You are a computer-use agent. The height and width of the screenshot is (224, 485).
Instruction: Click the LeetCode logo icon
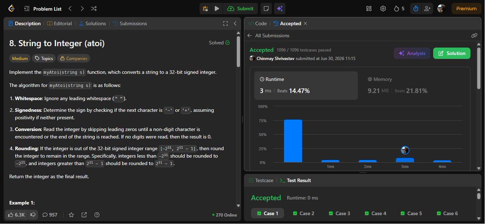[x=12, y=8]
